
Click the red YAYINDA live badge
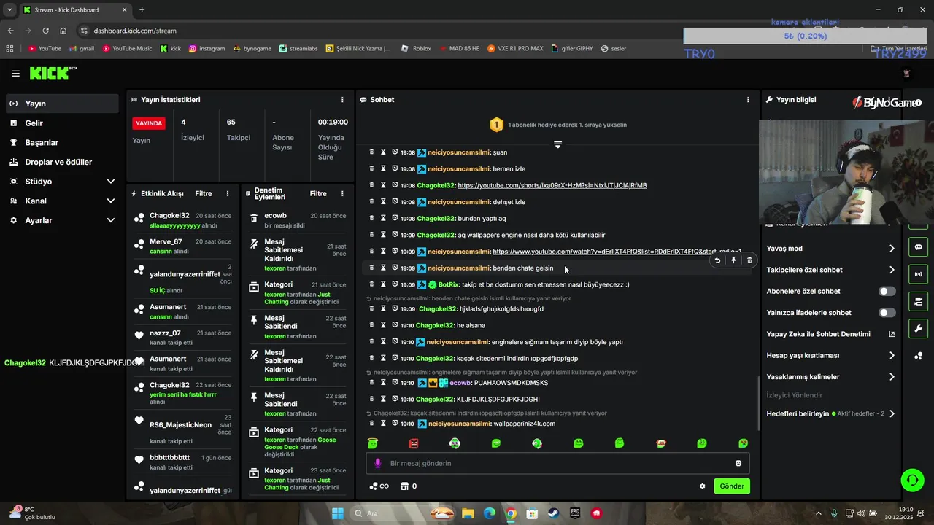148,123
